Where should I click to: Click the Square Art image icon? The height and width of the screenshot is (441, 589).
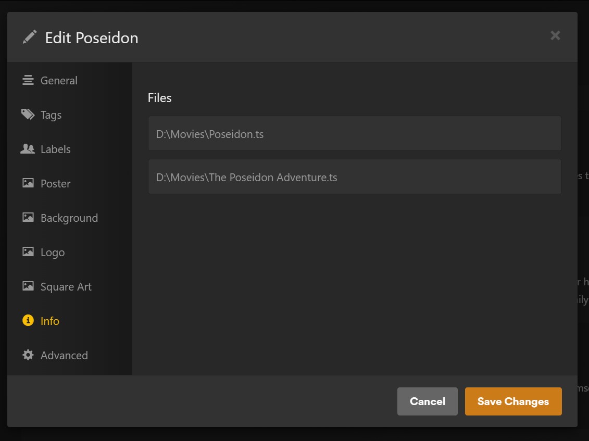coord(28,286)
